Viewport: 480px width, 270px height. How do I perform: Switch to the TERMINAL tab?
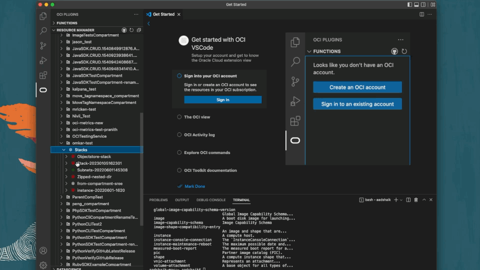coord(241,200)
